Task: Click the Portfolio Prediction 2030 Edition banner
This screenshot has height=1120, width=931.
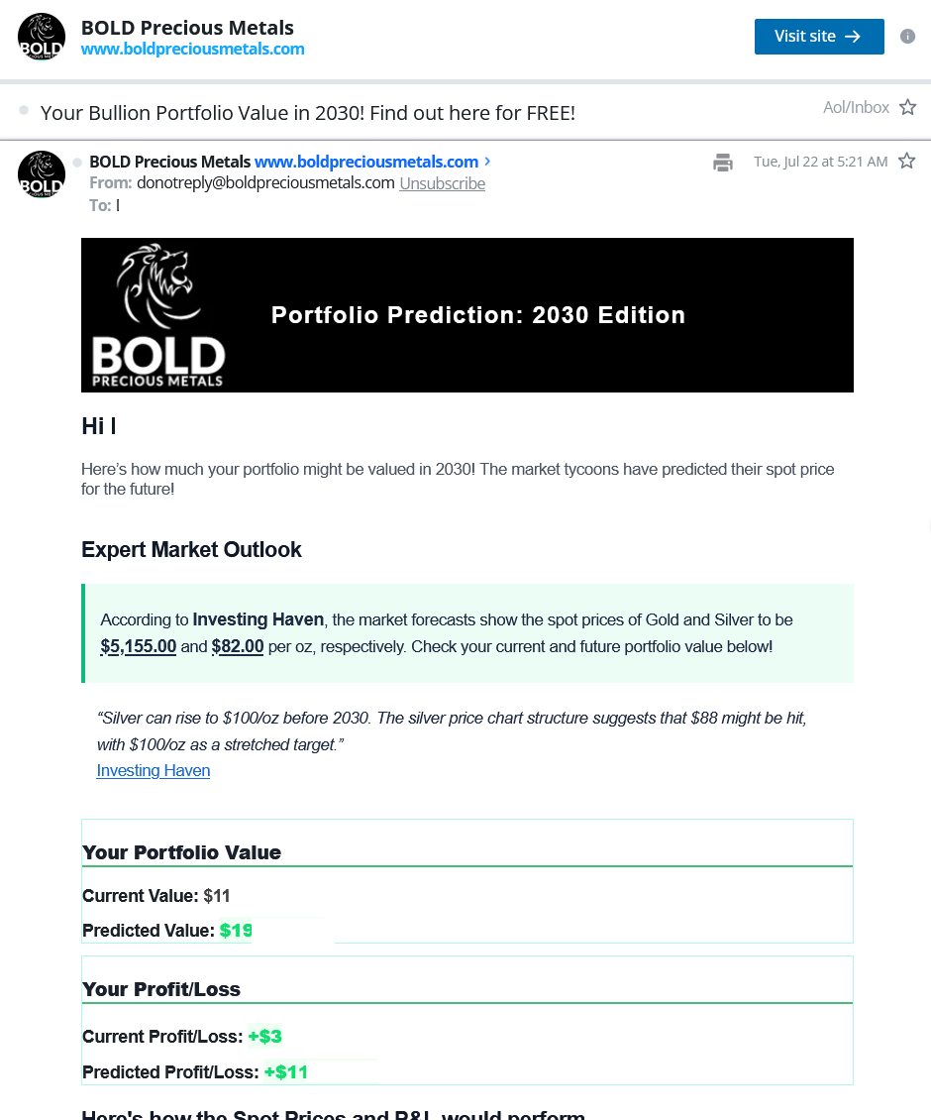Action: (467, 315)
